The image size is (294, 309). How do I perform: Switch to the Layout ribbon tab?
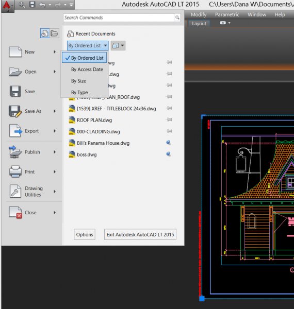199,24
